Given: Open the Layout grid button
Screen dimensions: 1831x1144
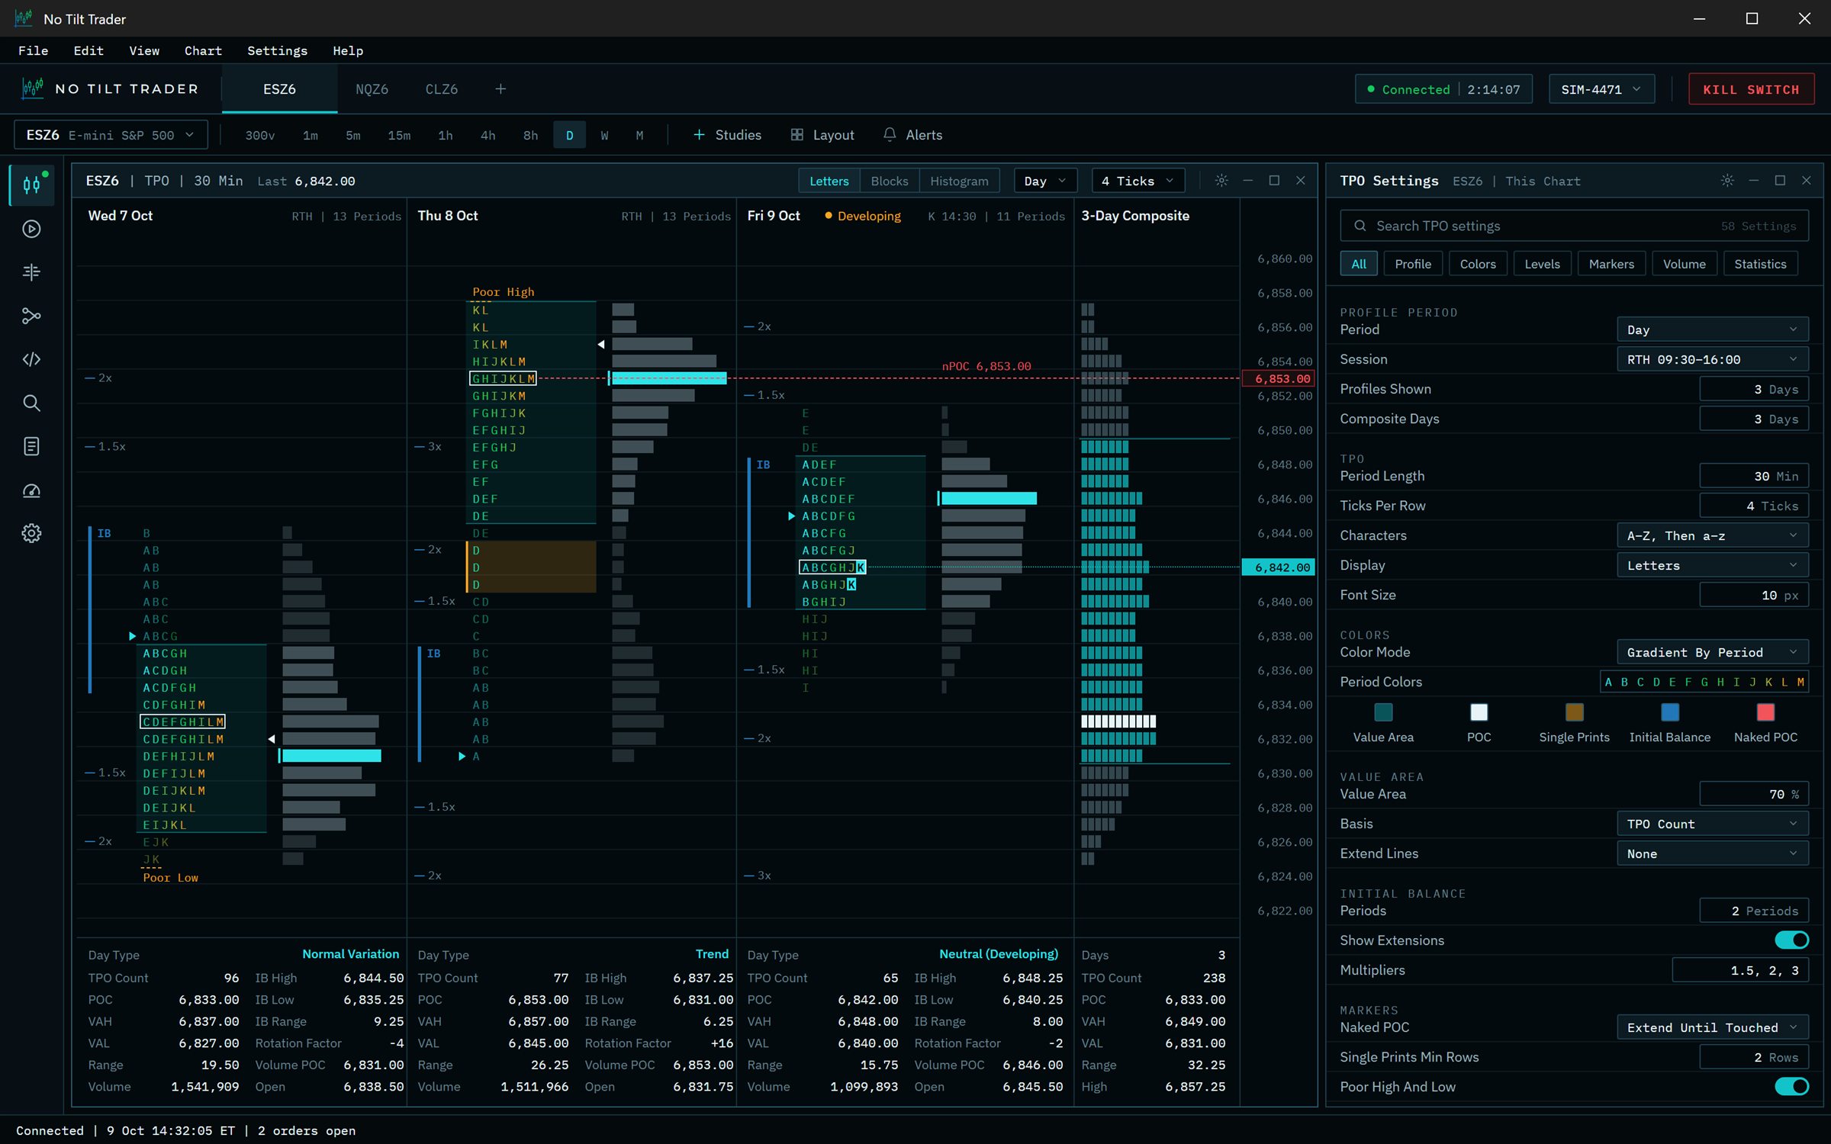Looking at the screenshot, I should click(822, 135).
